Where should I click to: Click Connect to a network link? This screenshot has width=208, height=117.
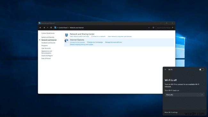tap(98, 36)
